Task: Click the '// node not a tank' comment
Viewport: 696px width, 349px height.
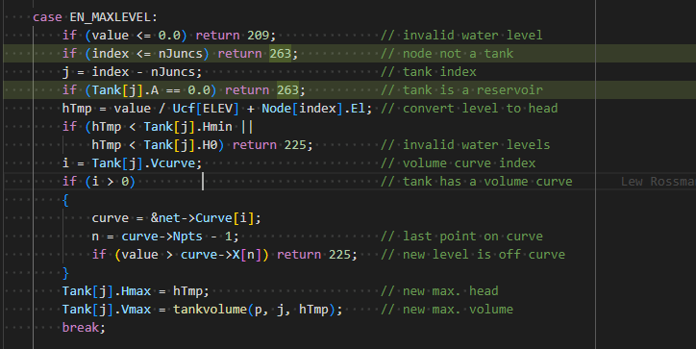Action: [447, 54]
